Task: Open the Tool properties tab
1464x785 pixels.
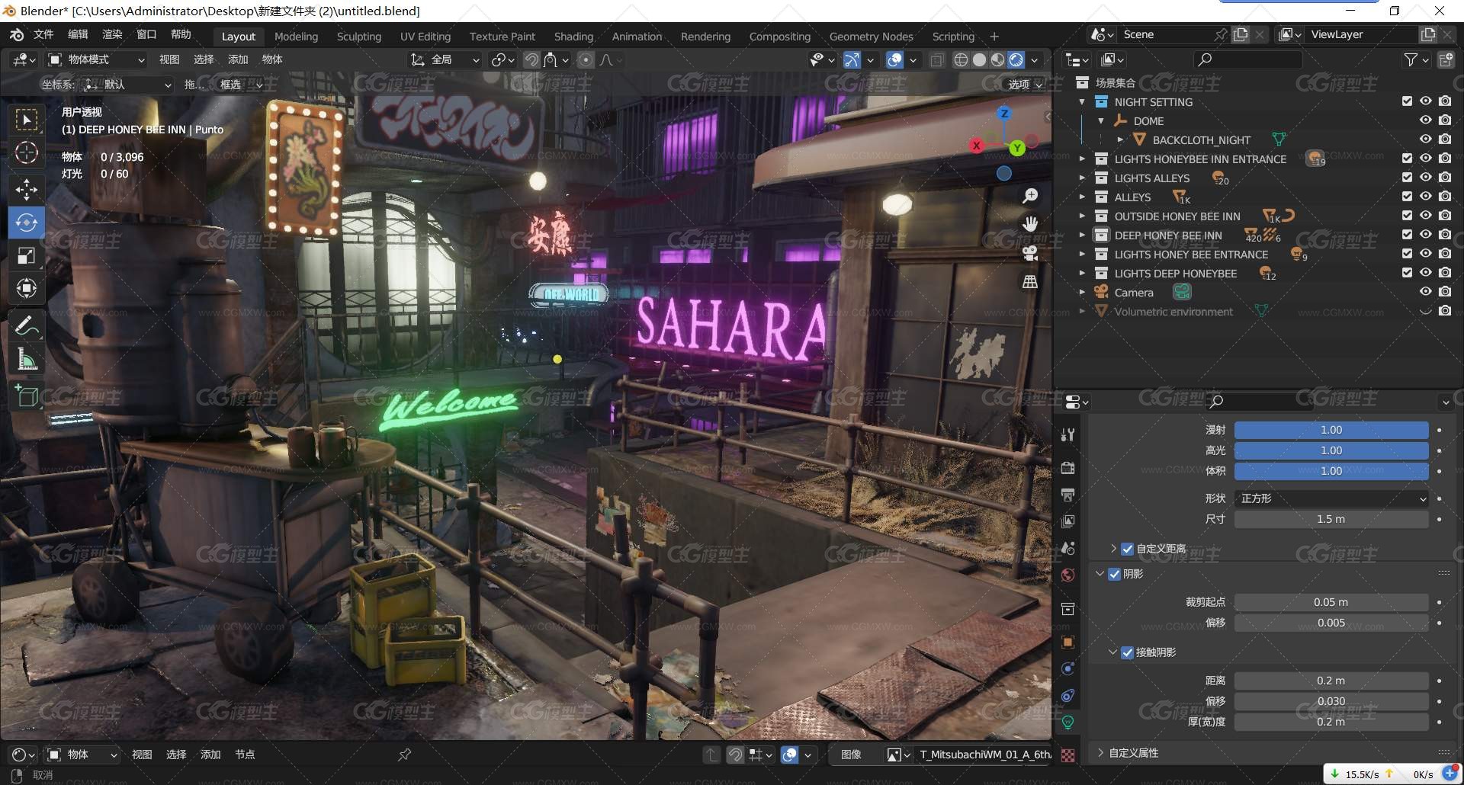Action: 1068,434
